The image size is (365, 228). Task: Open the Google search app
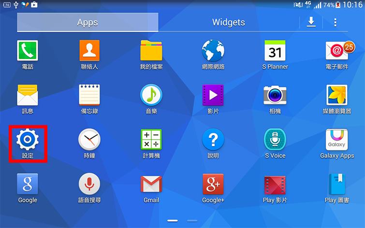28,184
